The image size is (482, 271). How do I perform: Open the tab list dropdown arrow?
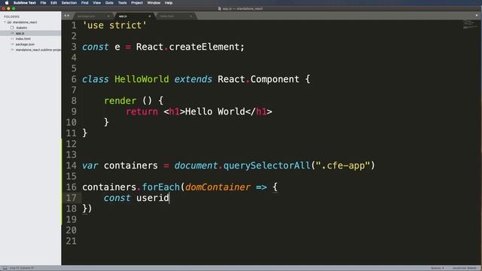tap(477, 15)
